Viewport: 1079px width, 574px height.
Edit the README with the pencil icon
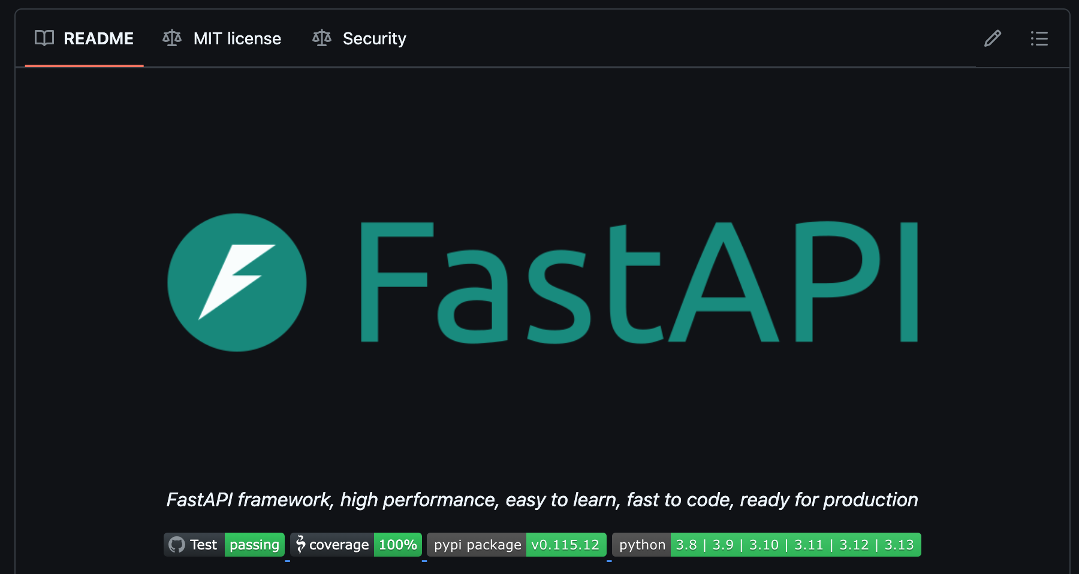993,38
